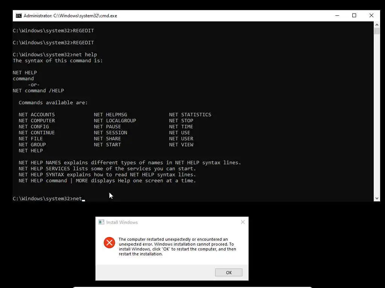Click the cmd.exe title bar icon

[x=19, y=16]
